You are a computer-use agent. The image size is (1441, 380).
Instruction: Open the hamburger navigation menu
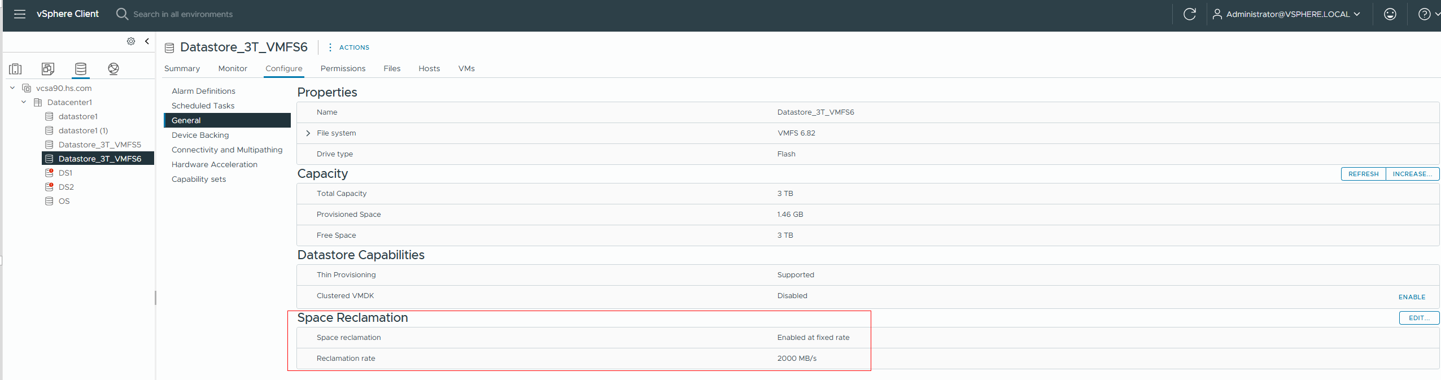coord(20,14)
